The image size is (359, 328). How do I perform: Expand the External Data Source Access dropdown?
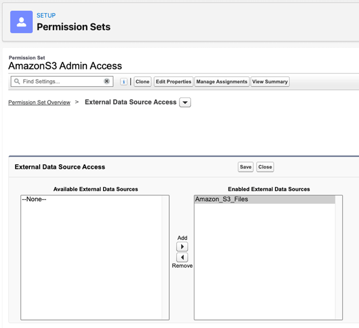185,103
